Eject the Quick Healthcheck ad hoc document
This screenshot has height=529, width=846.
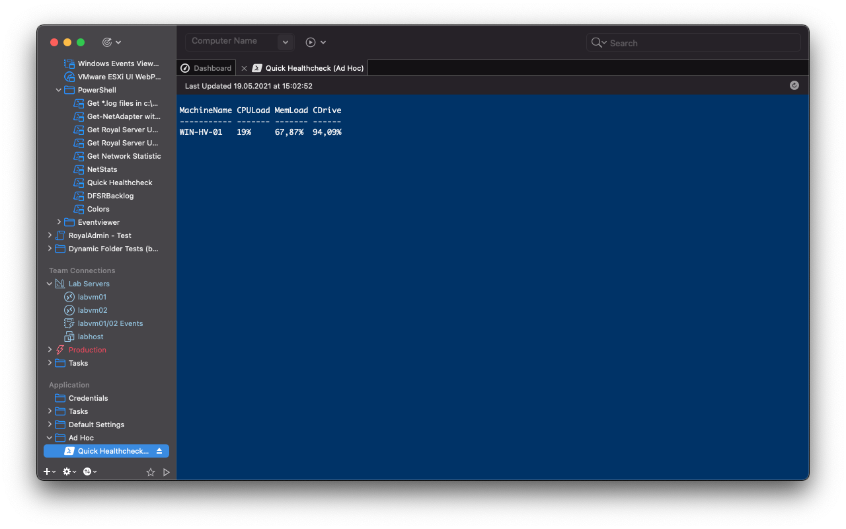point(159,450)
